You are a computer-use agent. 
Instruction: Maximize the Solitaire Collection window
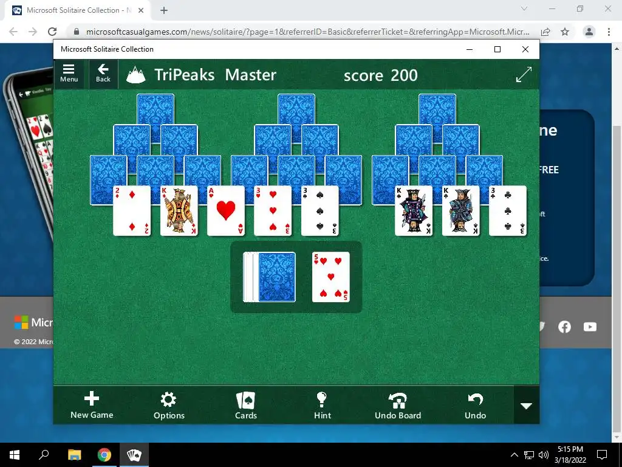pyautogui.click(x=497, y=49)
